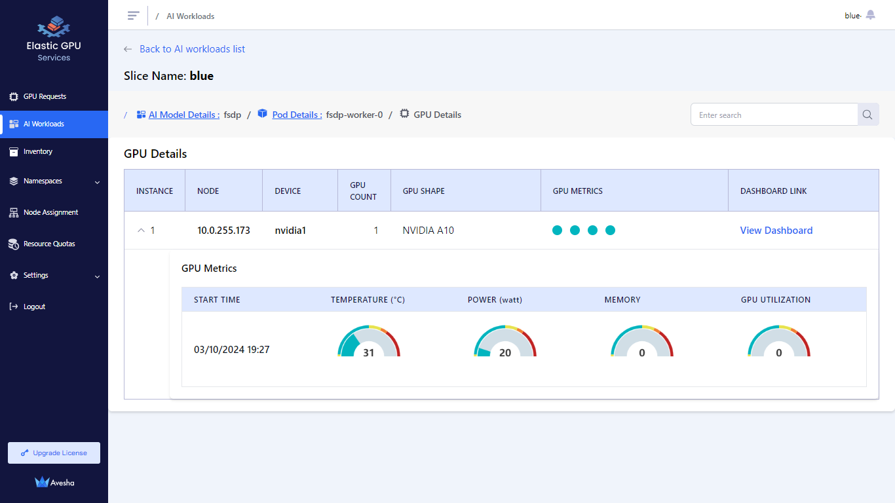Image resolution: width=895 pixels, height=503 pixels.
Task: Click the Pod Details cube icon
Action: pyautogui.click(x=263, y=114)
